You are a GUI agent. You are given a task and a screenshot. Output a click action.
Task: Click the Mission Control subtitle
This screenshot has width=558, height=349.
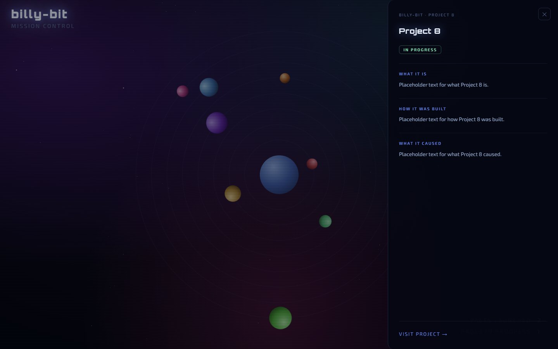(x=43, y=26)
